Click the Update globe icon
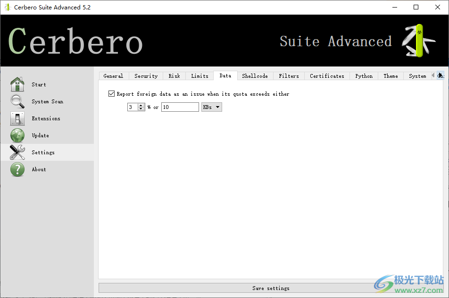The height and width of the screenshot is (298, 449). click(x=17, y=135)
